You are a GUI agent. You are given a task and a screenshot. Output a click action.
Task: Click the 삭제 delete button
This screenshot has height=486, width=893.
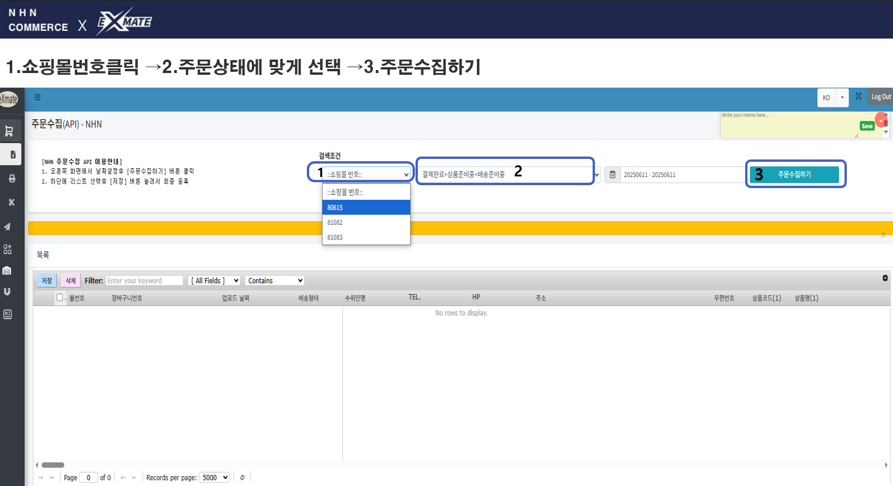click(x=71, y=281)
